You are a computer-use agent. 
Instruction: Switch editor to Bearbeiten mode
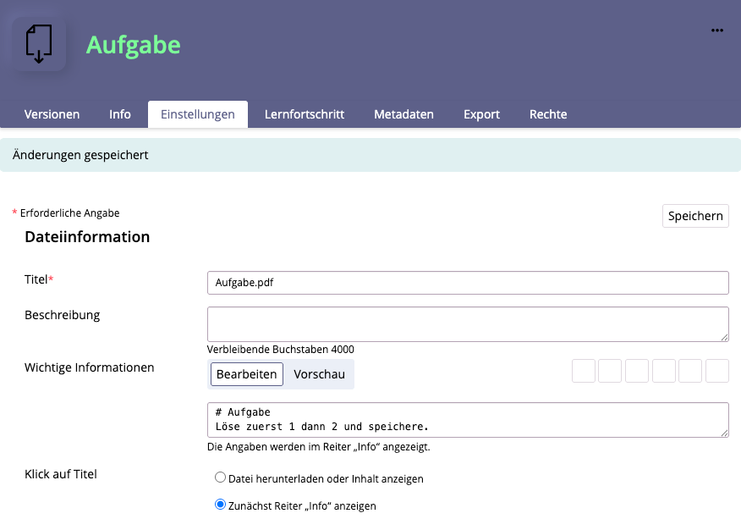coord(246,374)
